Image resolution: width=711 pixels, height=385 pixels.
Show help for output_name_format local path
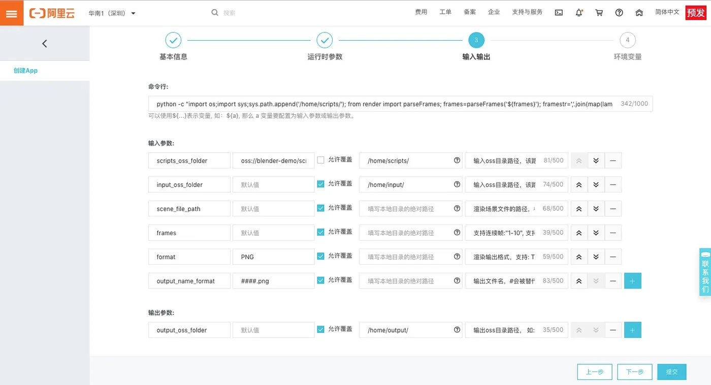tap(457, 281)
